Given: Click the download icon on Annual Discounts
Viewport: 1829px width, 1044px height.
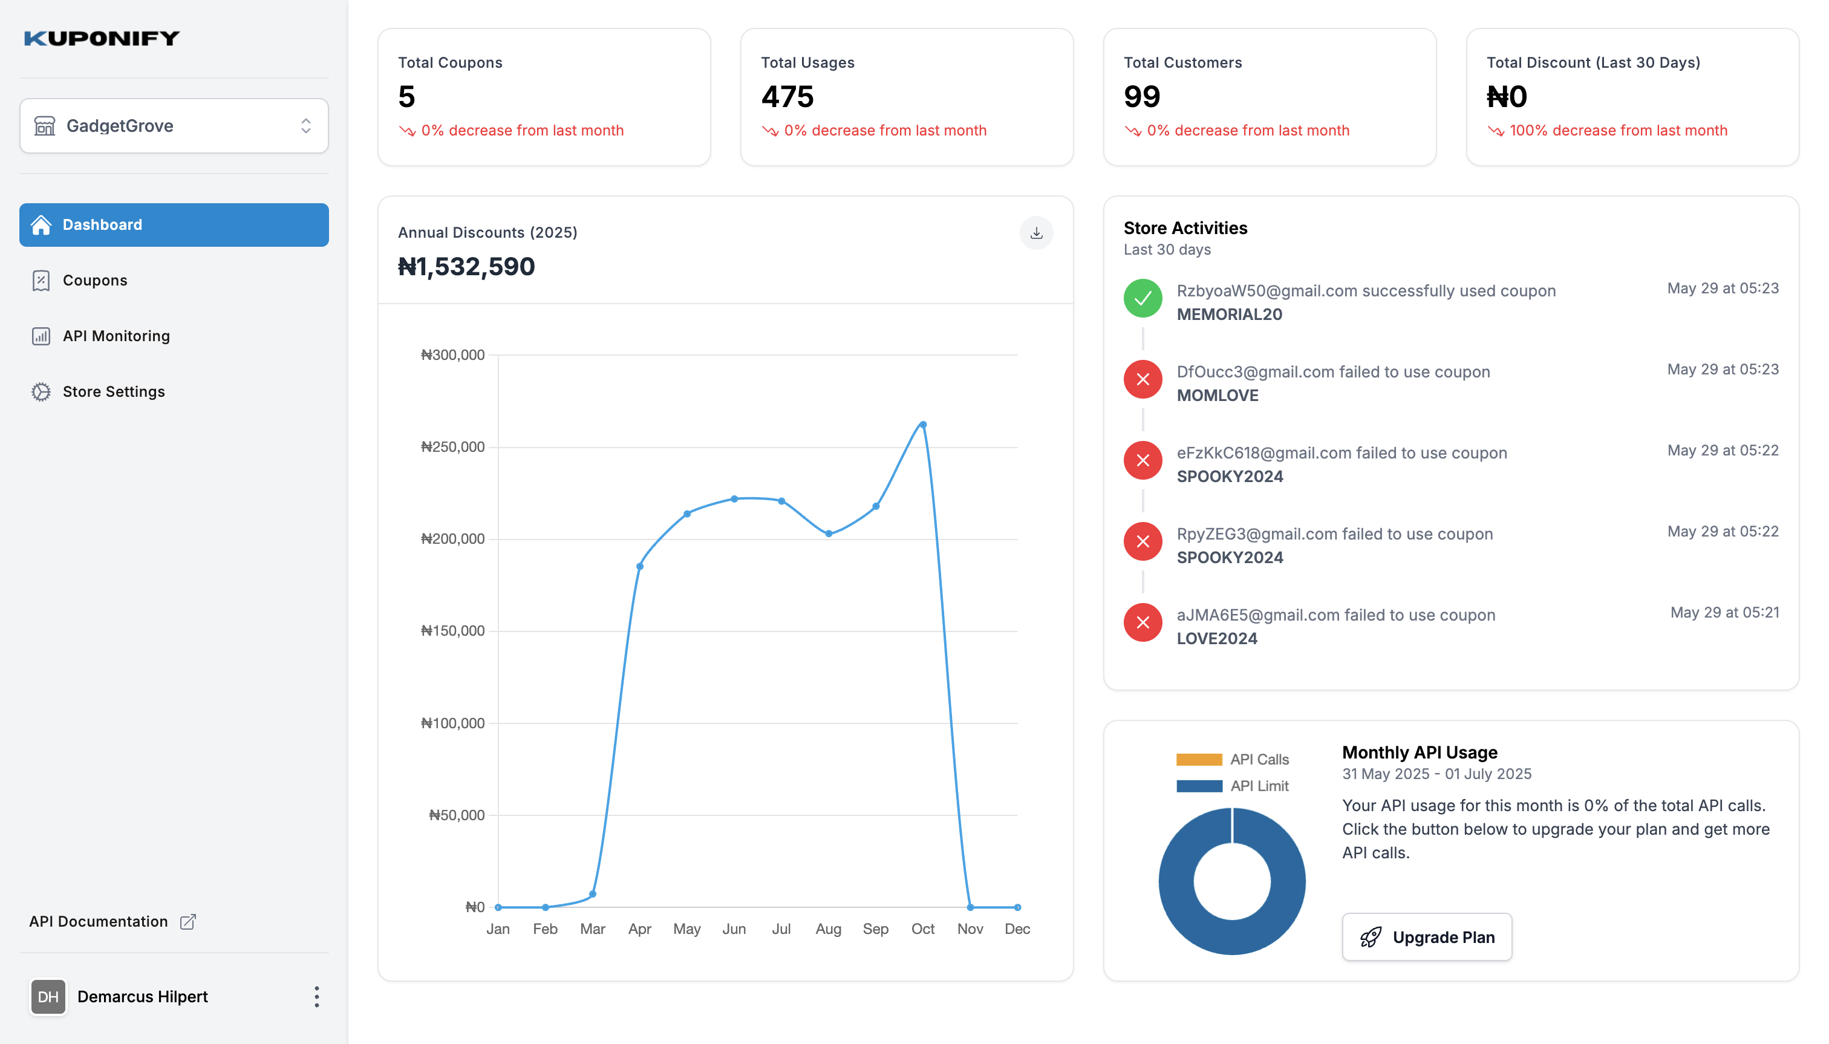Looking at the screenshot, I should [1035, 233].
